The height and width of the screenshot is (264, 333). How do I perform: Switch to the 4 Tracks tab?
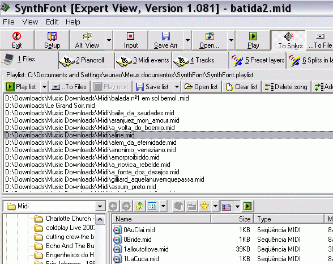click(200, 60)
